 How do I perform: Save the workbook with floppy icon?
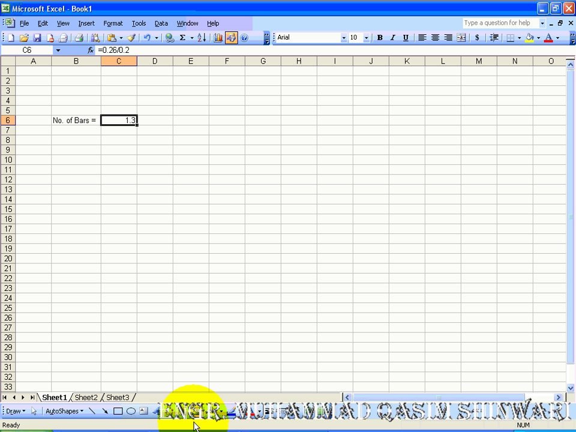37,37
